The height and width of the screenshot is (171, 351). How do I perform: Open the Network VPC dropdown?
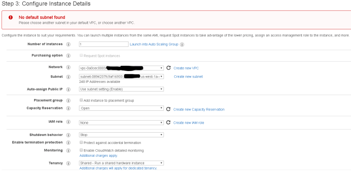(121, 68)
